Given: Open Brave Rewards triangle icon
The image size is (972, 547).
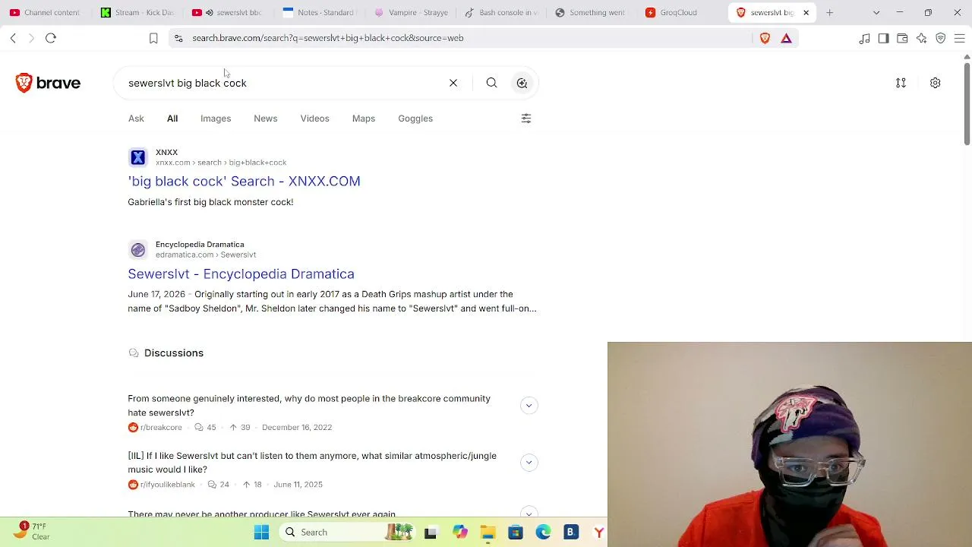Looking at the screenshot, I should 786,38.
